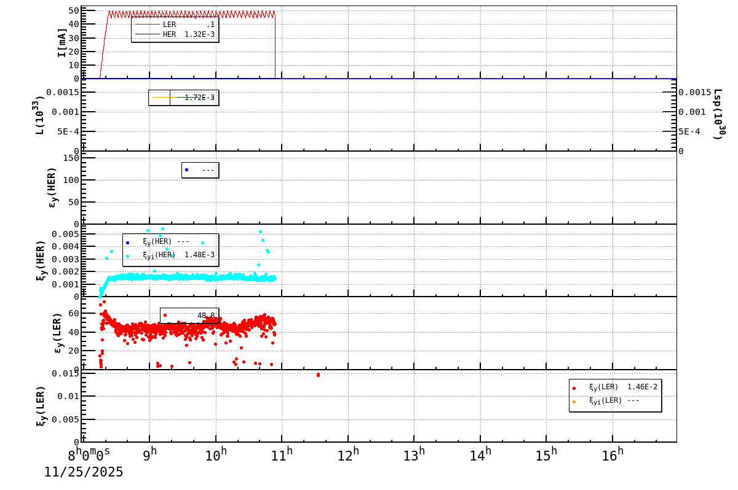This screenshot has height=490, width=738.
Task: Click the blue dot in εy(HER) legend
Action: point(186,170)
